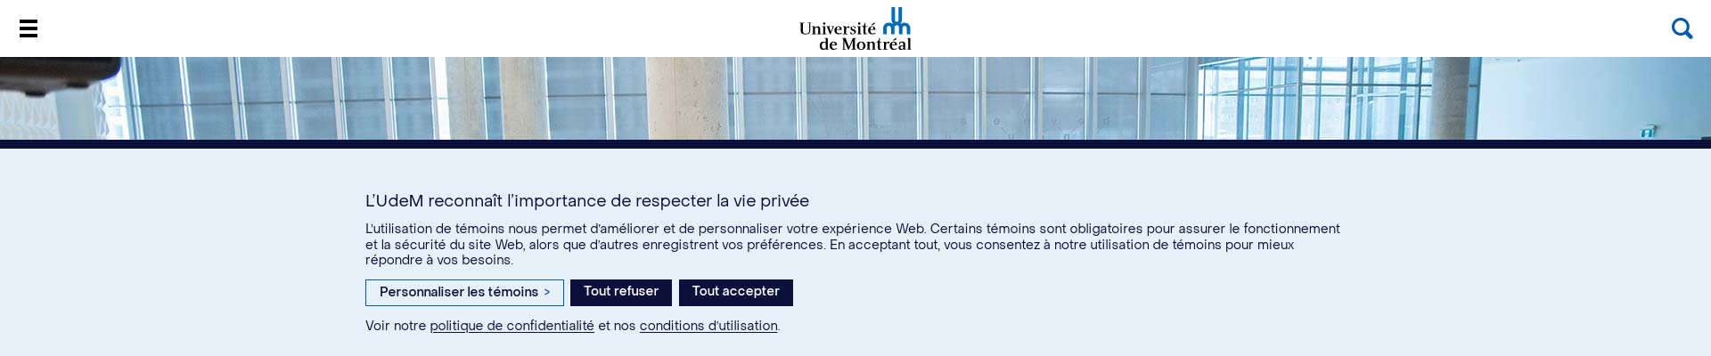Open Personnaliser les témoins cookie settings
The image size is (1711, 356).
[459, 293]
